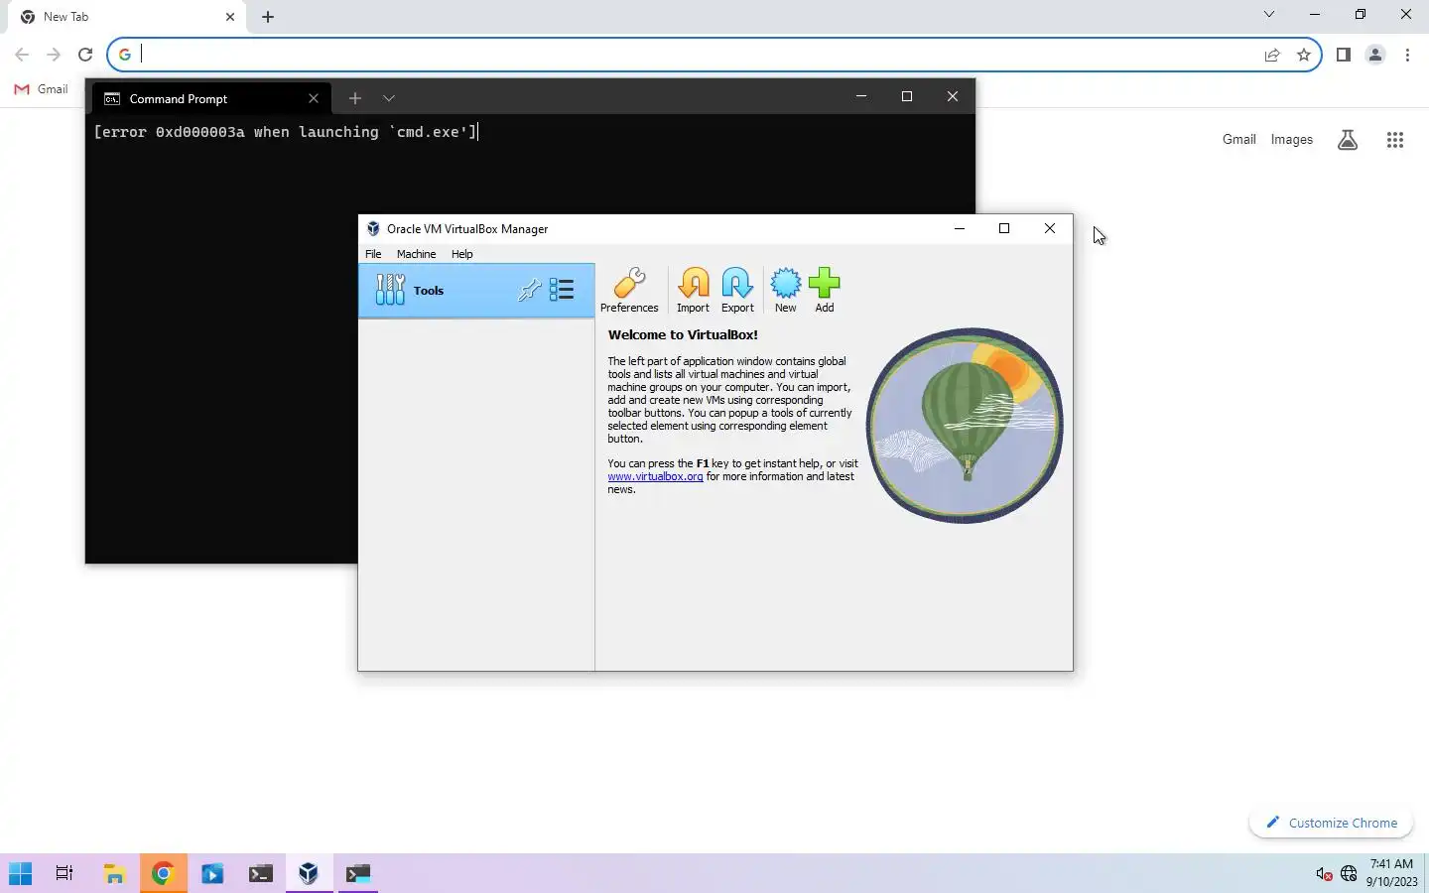Open Windows Start menu

click(20, 874)
